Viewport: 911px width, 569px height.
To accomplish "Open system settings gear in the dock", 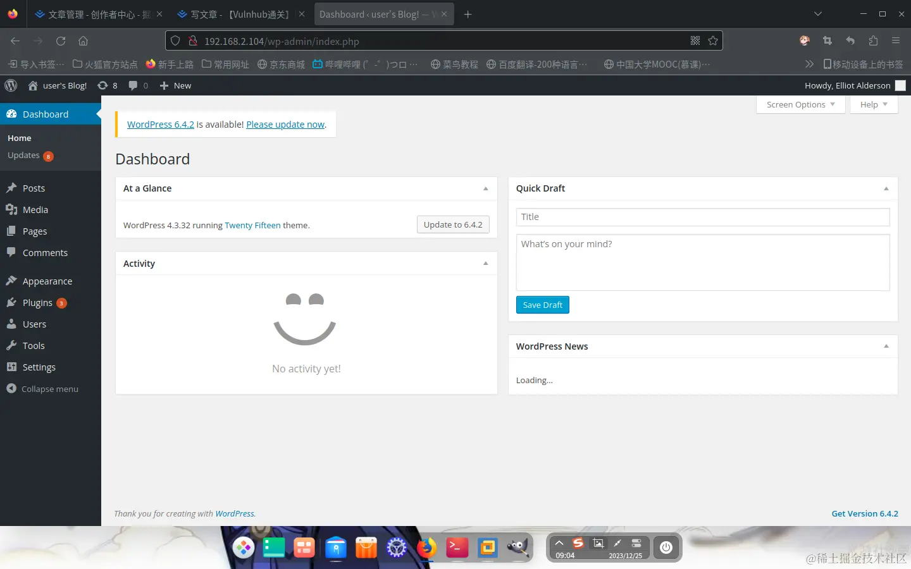I will 397,548.
